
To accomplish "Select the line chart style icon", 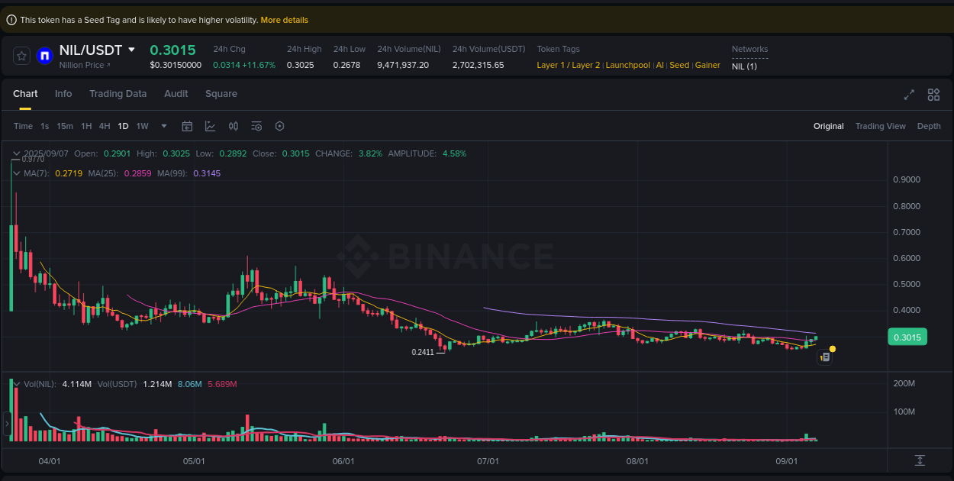I will 211,126.
